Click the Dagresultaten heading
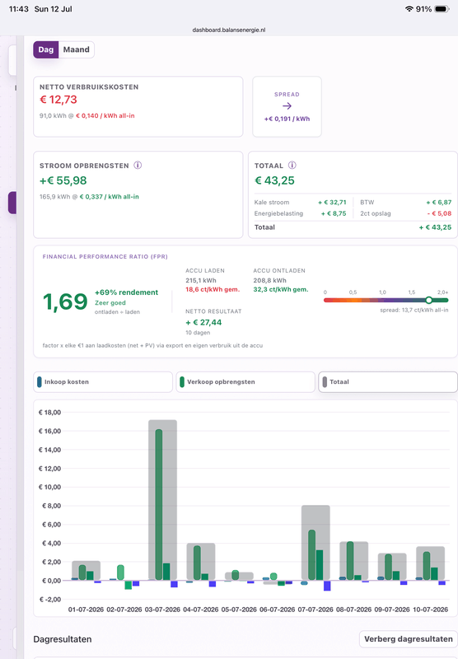Viewport: 458px width, 659px height. (x=62, y=639)
